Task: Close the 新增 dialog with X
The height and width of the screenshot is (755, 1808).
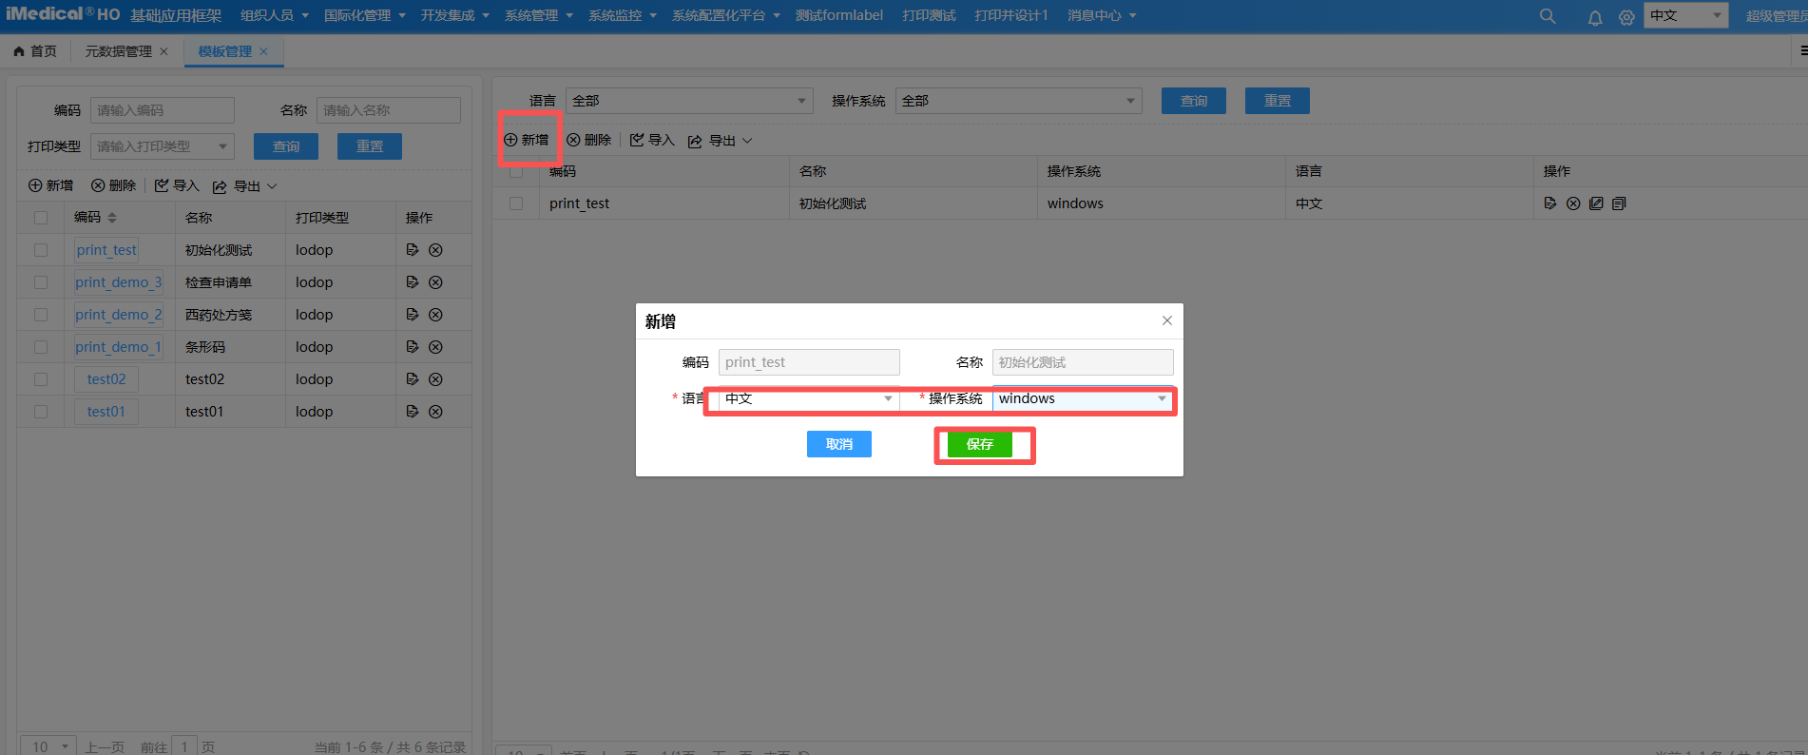Action: (x=1166, y=320)
